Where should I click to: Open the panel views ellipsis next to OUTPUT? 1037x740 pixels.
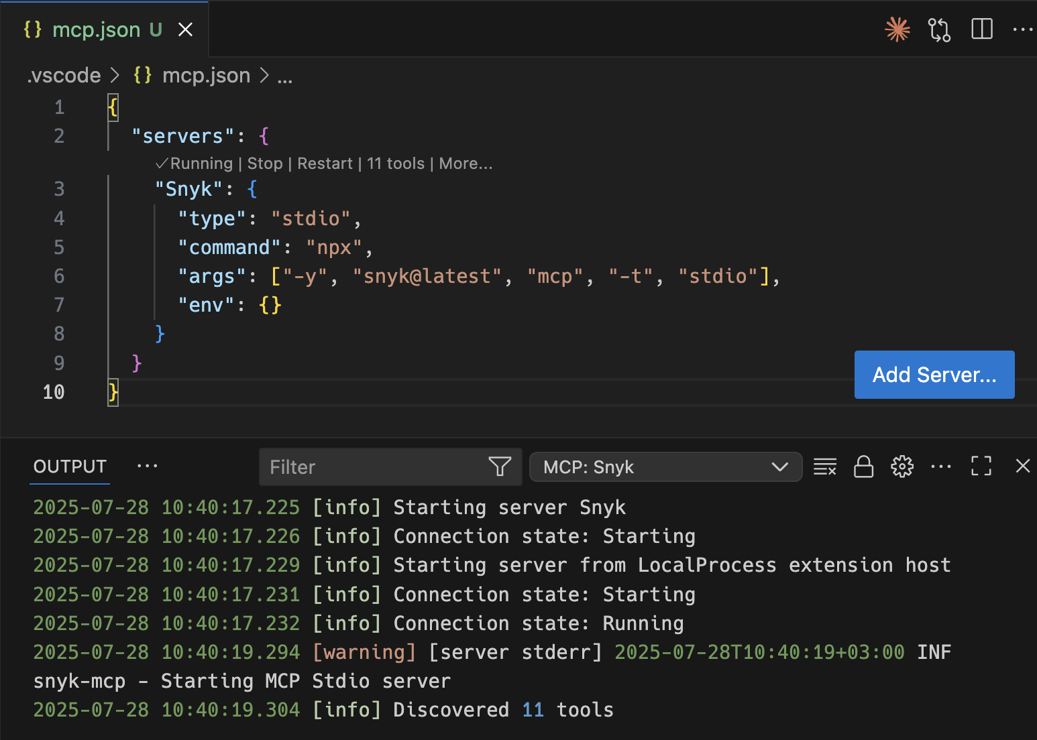[x=147, y=467]
